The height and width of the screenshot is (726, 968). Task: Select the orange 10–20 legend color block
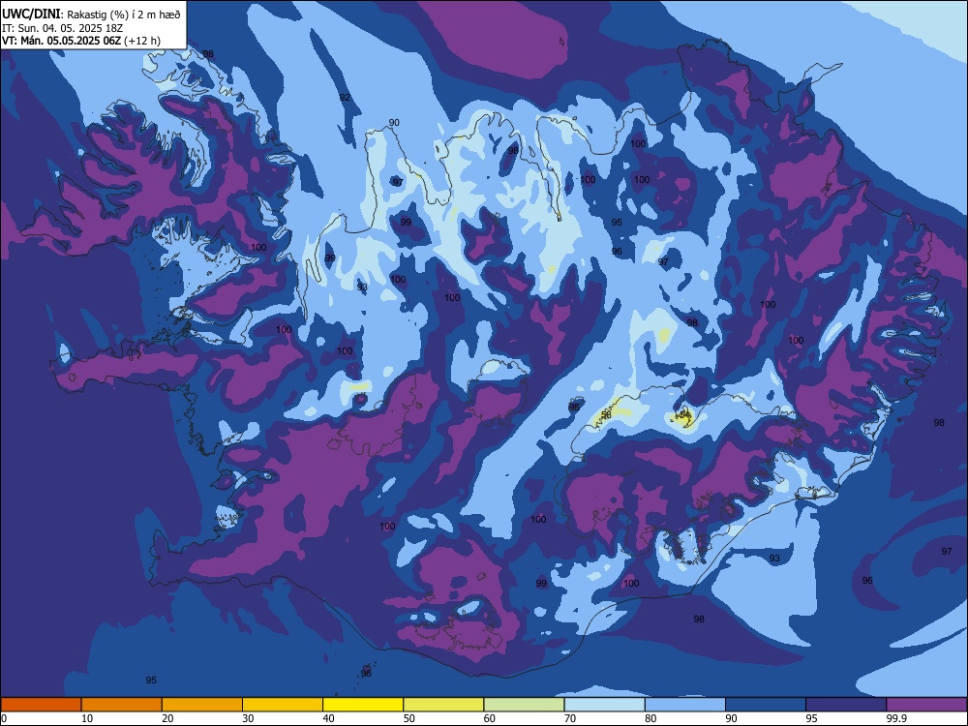pos(122,705)
